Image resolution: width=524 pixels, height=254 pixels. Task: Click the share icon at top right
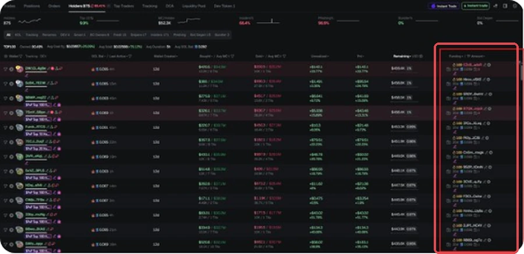(x=495, y=6)
